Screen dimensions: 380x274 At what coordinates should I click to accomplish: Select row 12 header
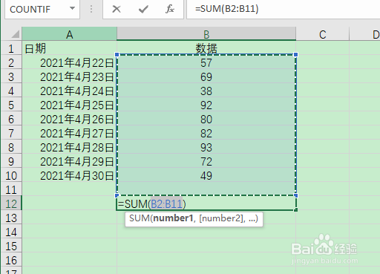tap(11, 203)
